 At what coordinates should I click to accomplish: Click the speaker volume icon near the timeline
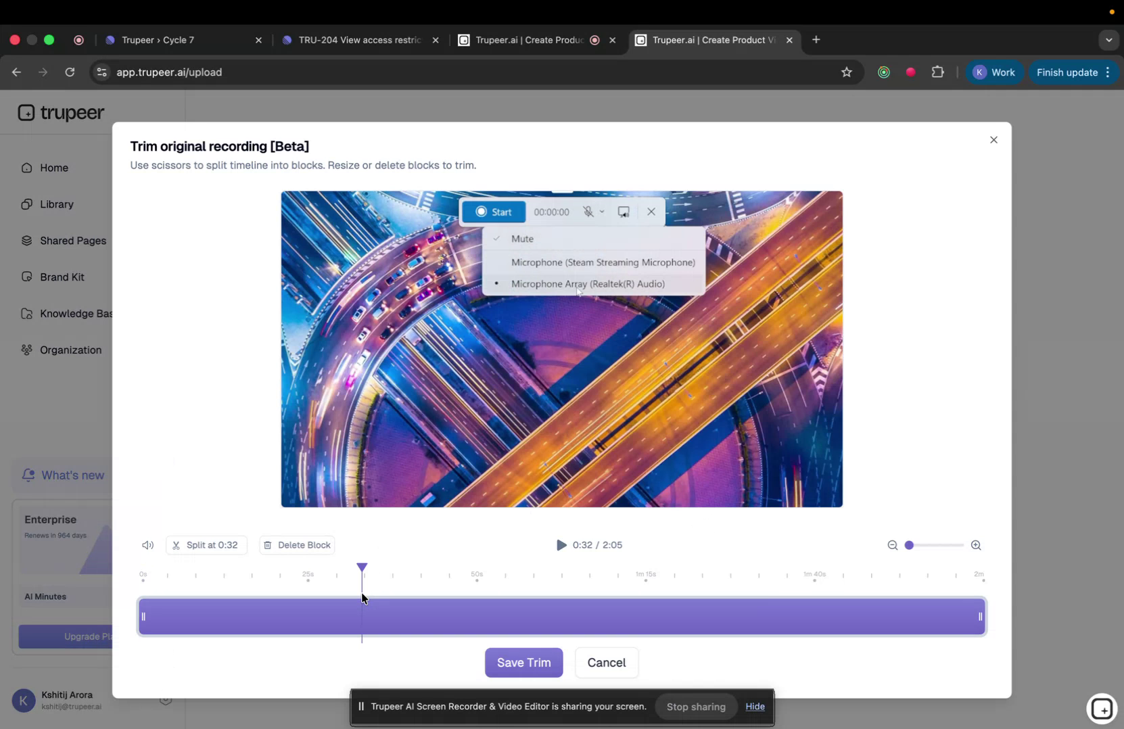click(147, 545)
